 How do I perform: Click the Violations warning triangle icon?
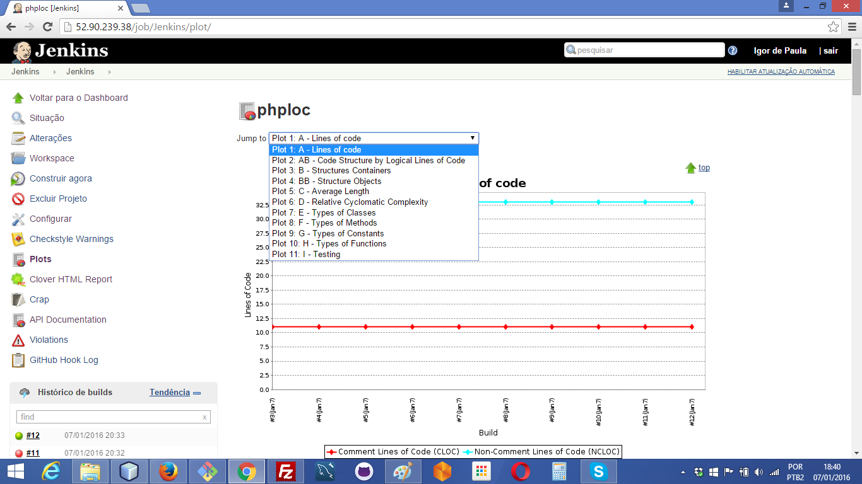18,340
